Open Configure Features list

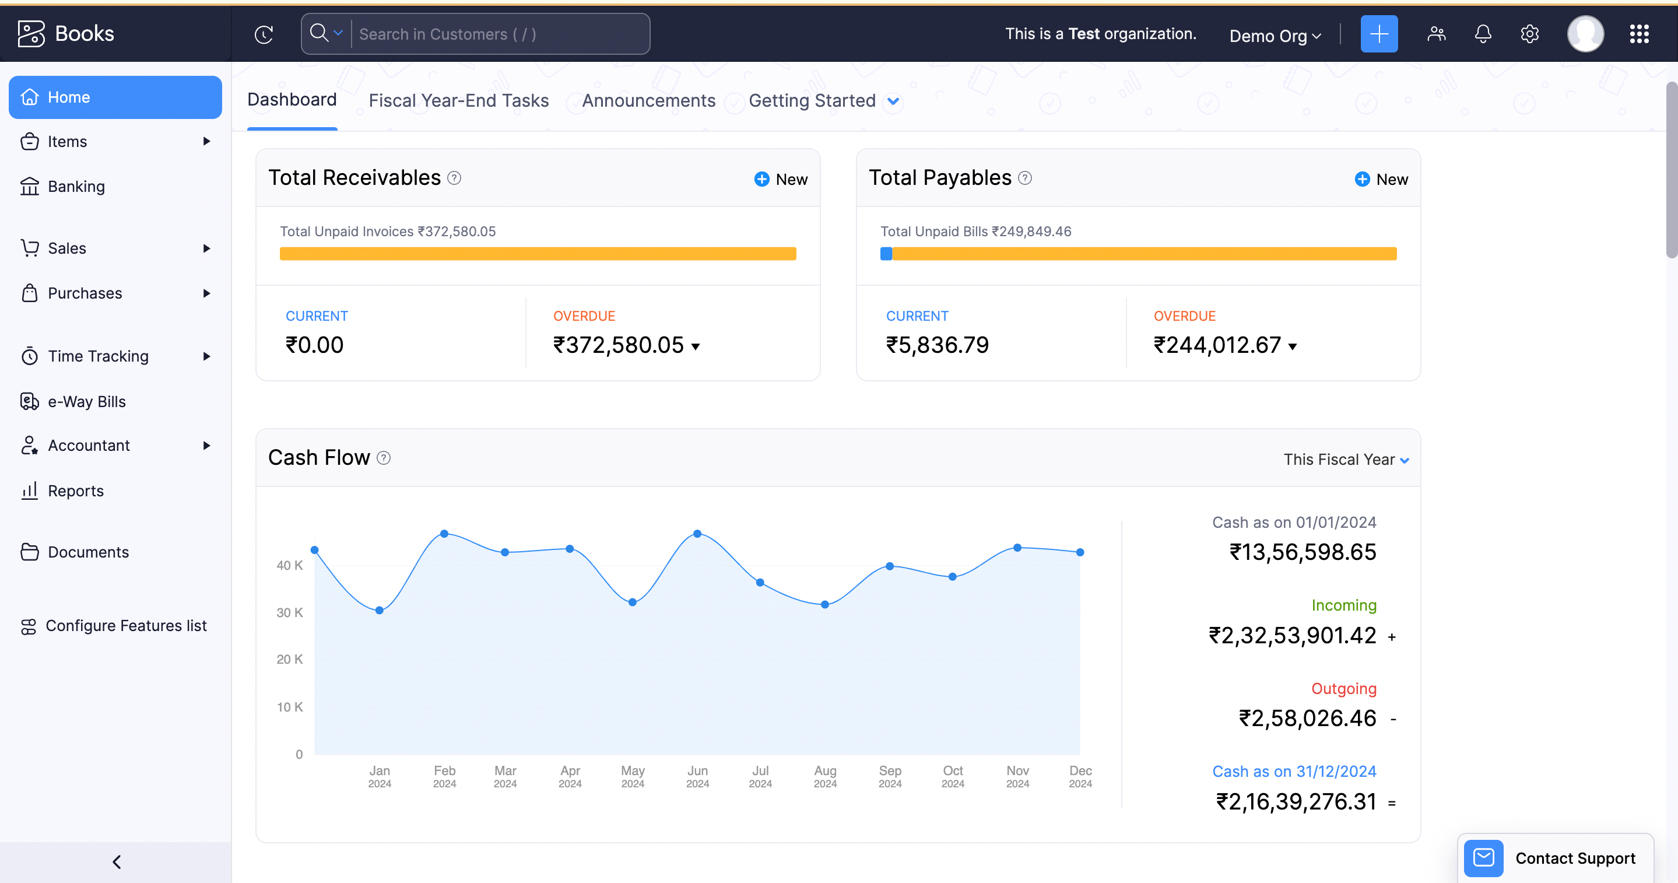coord(125,625)
